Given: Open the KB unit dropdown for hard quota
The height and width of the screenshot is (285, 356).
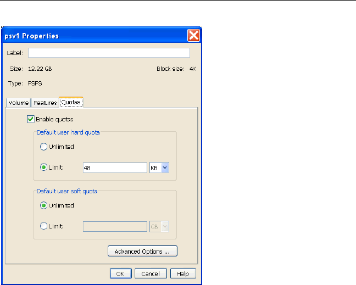Looking at the screenshot, I should click(159, 167).
